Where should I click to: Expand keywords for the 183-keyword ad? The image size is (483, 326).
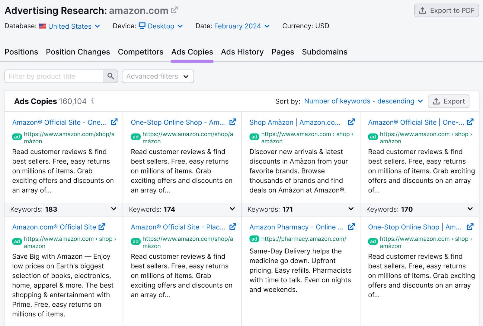point(114,209)
